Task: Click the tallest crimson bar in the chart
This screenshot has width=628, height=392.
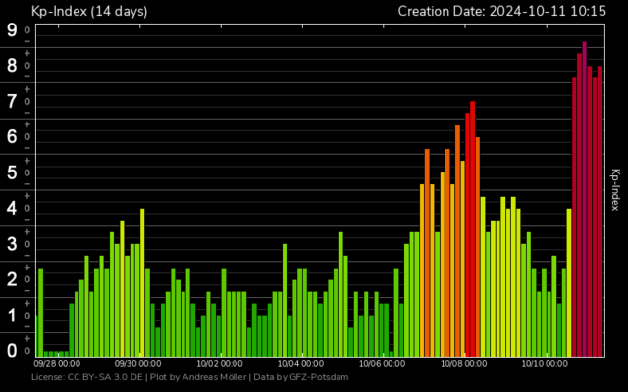Action: point(585,196)
